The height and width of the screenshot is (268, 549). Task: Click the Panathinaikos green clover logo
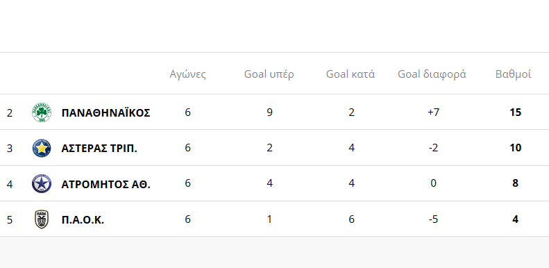tap(42, 112)
